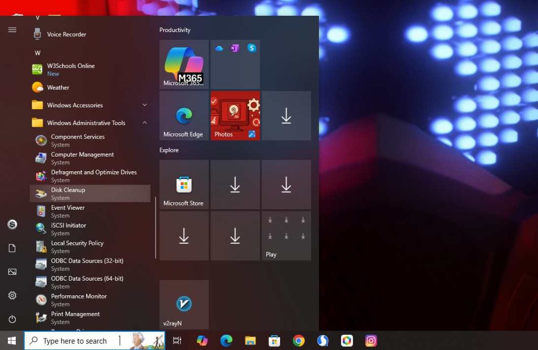Launch Performance Monitor
The height and width of the screenshot is (350, 538).
(x=90, y=300)
